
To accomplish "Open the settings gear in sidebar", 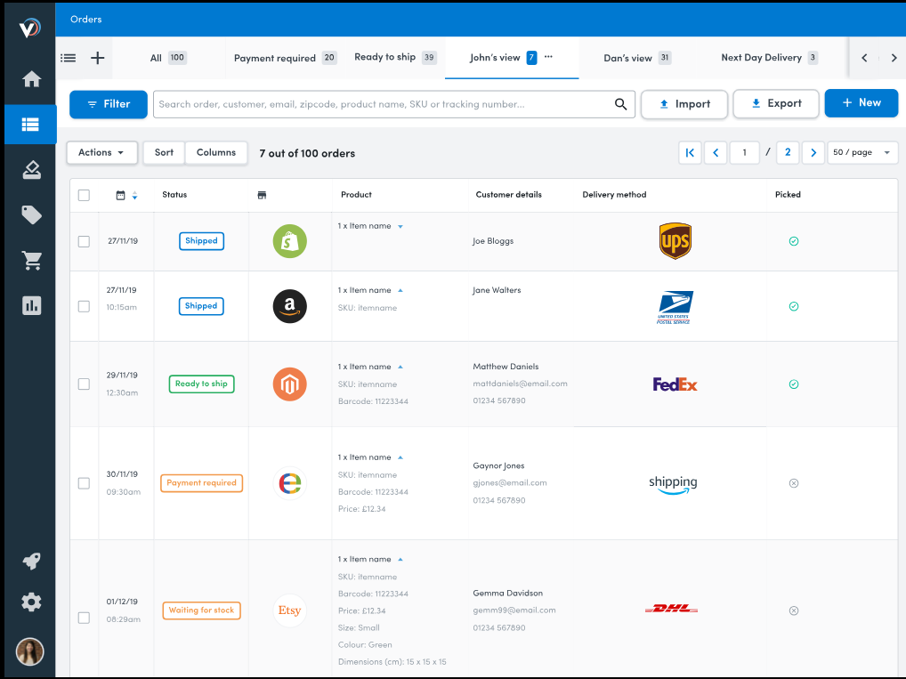I will [32, 602].
